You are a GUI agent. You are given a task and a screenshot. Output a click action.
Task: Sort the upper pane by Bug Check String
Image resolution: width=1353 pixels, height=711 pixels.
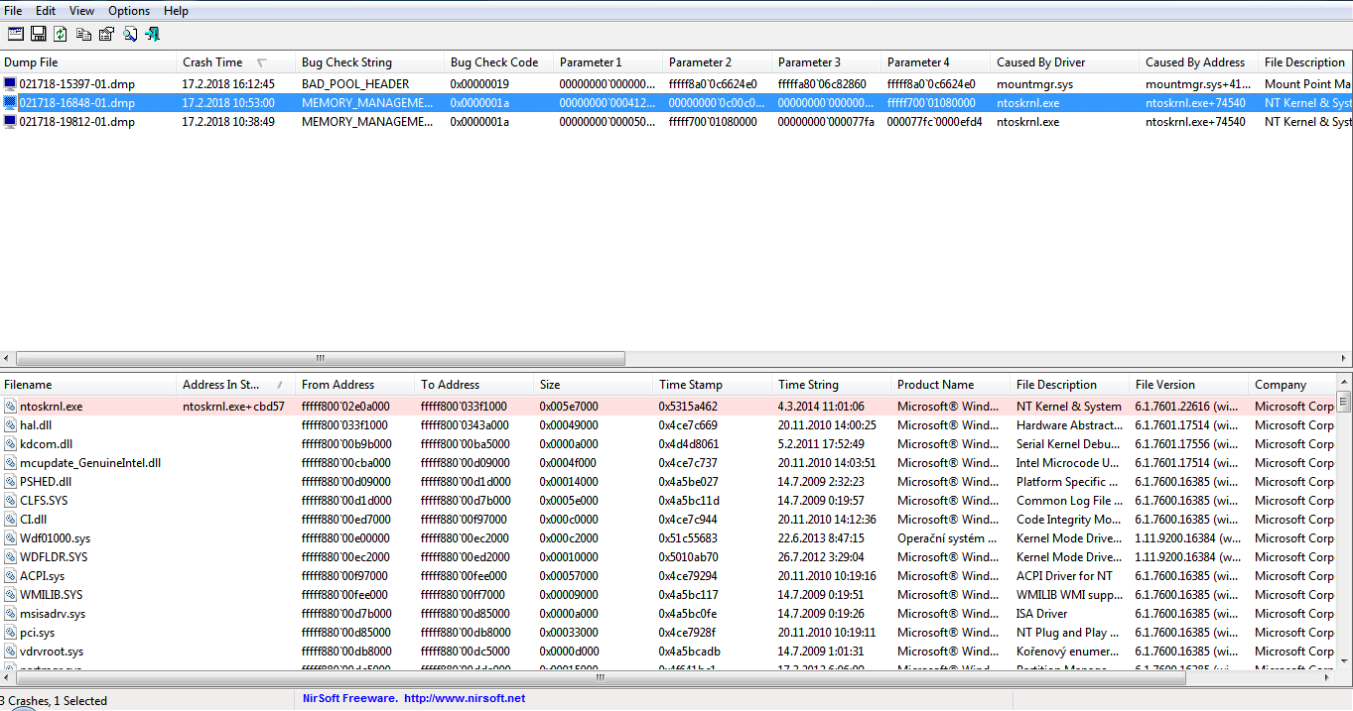pos(346,62)
